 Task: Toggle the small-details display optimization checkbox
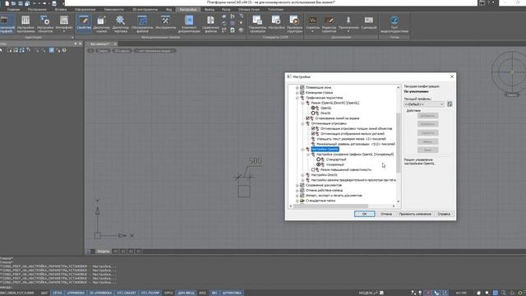click(x=313, y=133)
